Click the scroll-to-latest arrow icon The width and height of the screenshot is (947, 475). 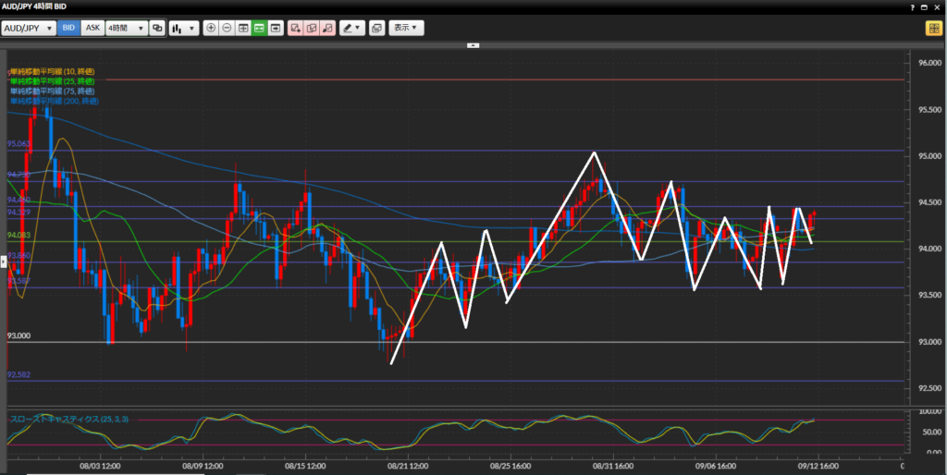(276, 28)
